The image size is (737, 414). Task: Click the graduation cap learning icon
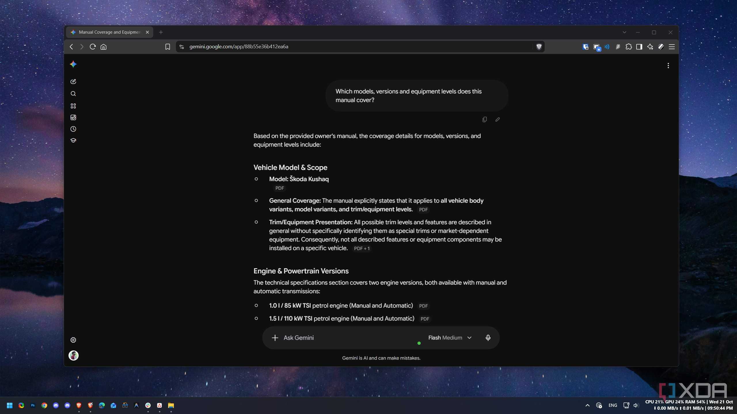tap(73, 140)
